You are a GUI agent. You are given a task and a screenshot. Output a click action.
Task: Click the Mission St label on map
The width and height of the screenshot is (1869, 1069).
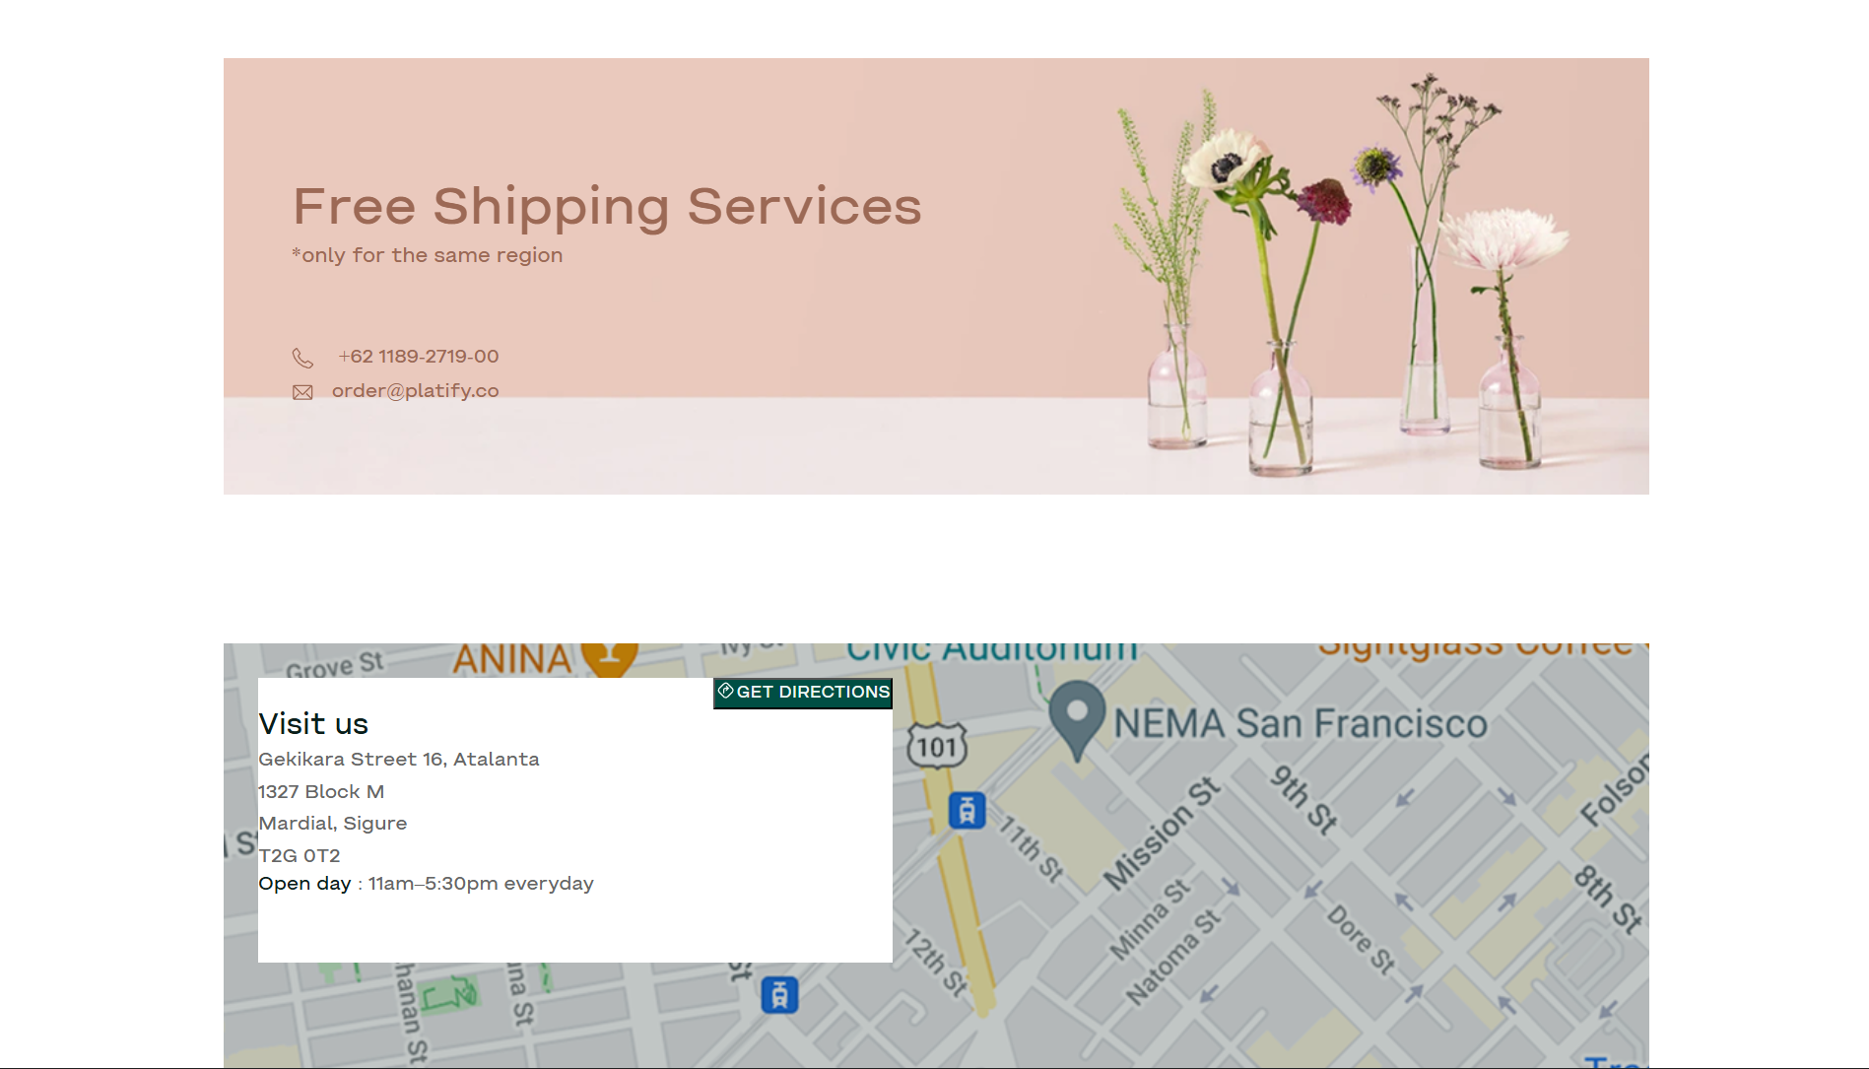pos(1162,834)
